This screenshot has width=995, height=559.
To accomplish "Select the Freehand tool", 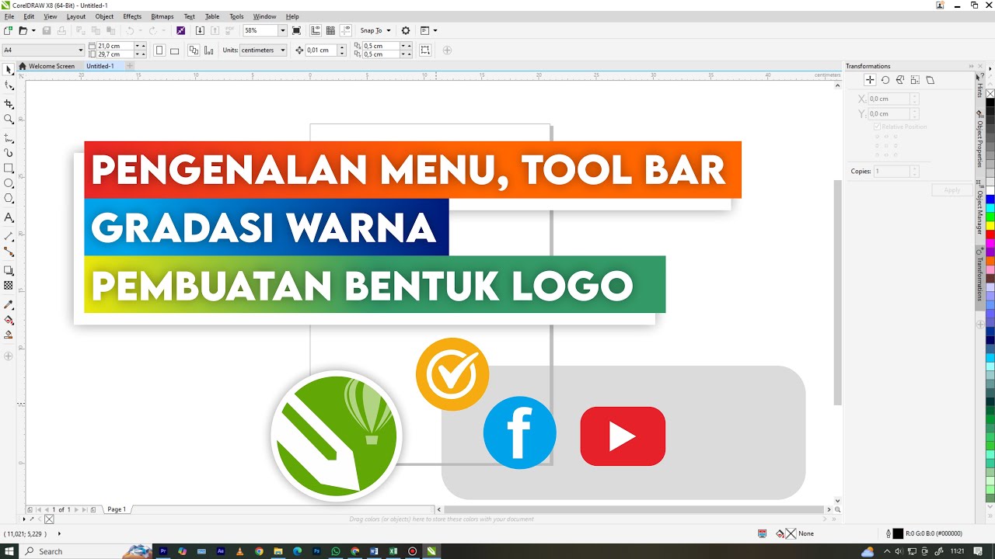I will 9,137.
